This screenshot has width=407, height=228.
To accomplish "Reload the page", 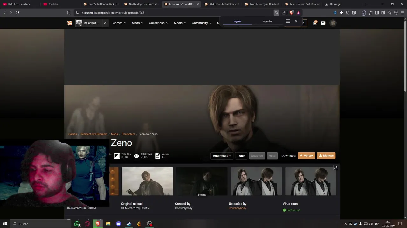I will click(17, 13).
